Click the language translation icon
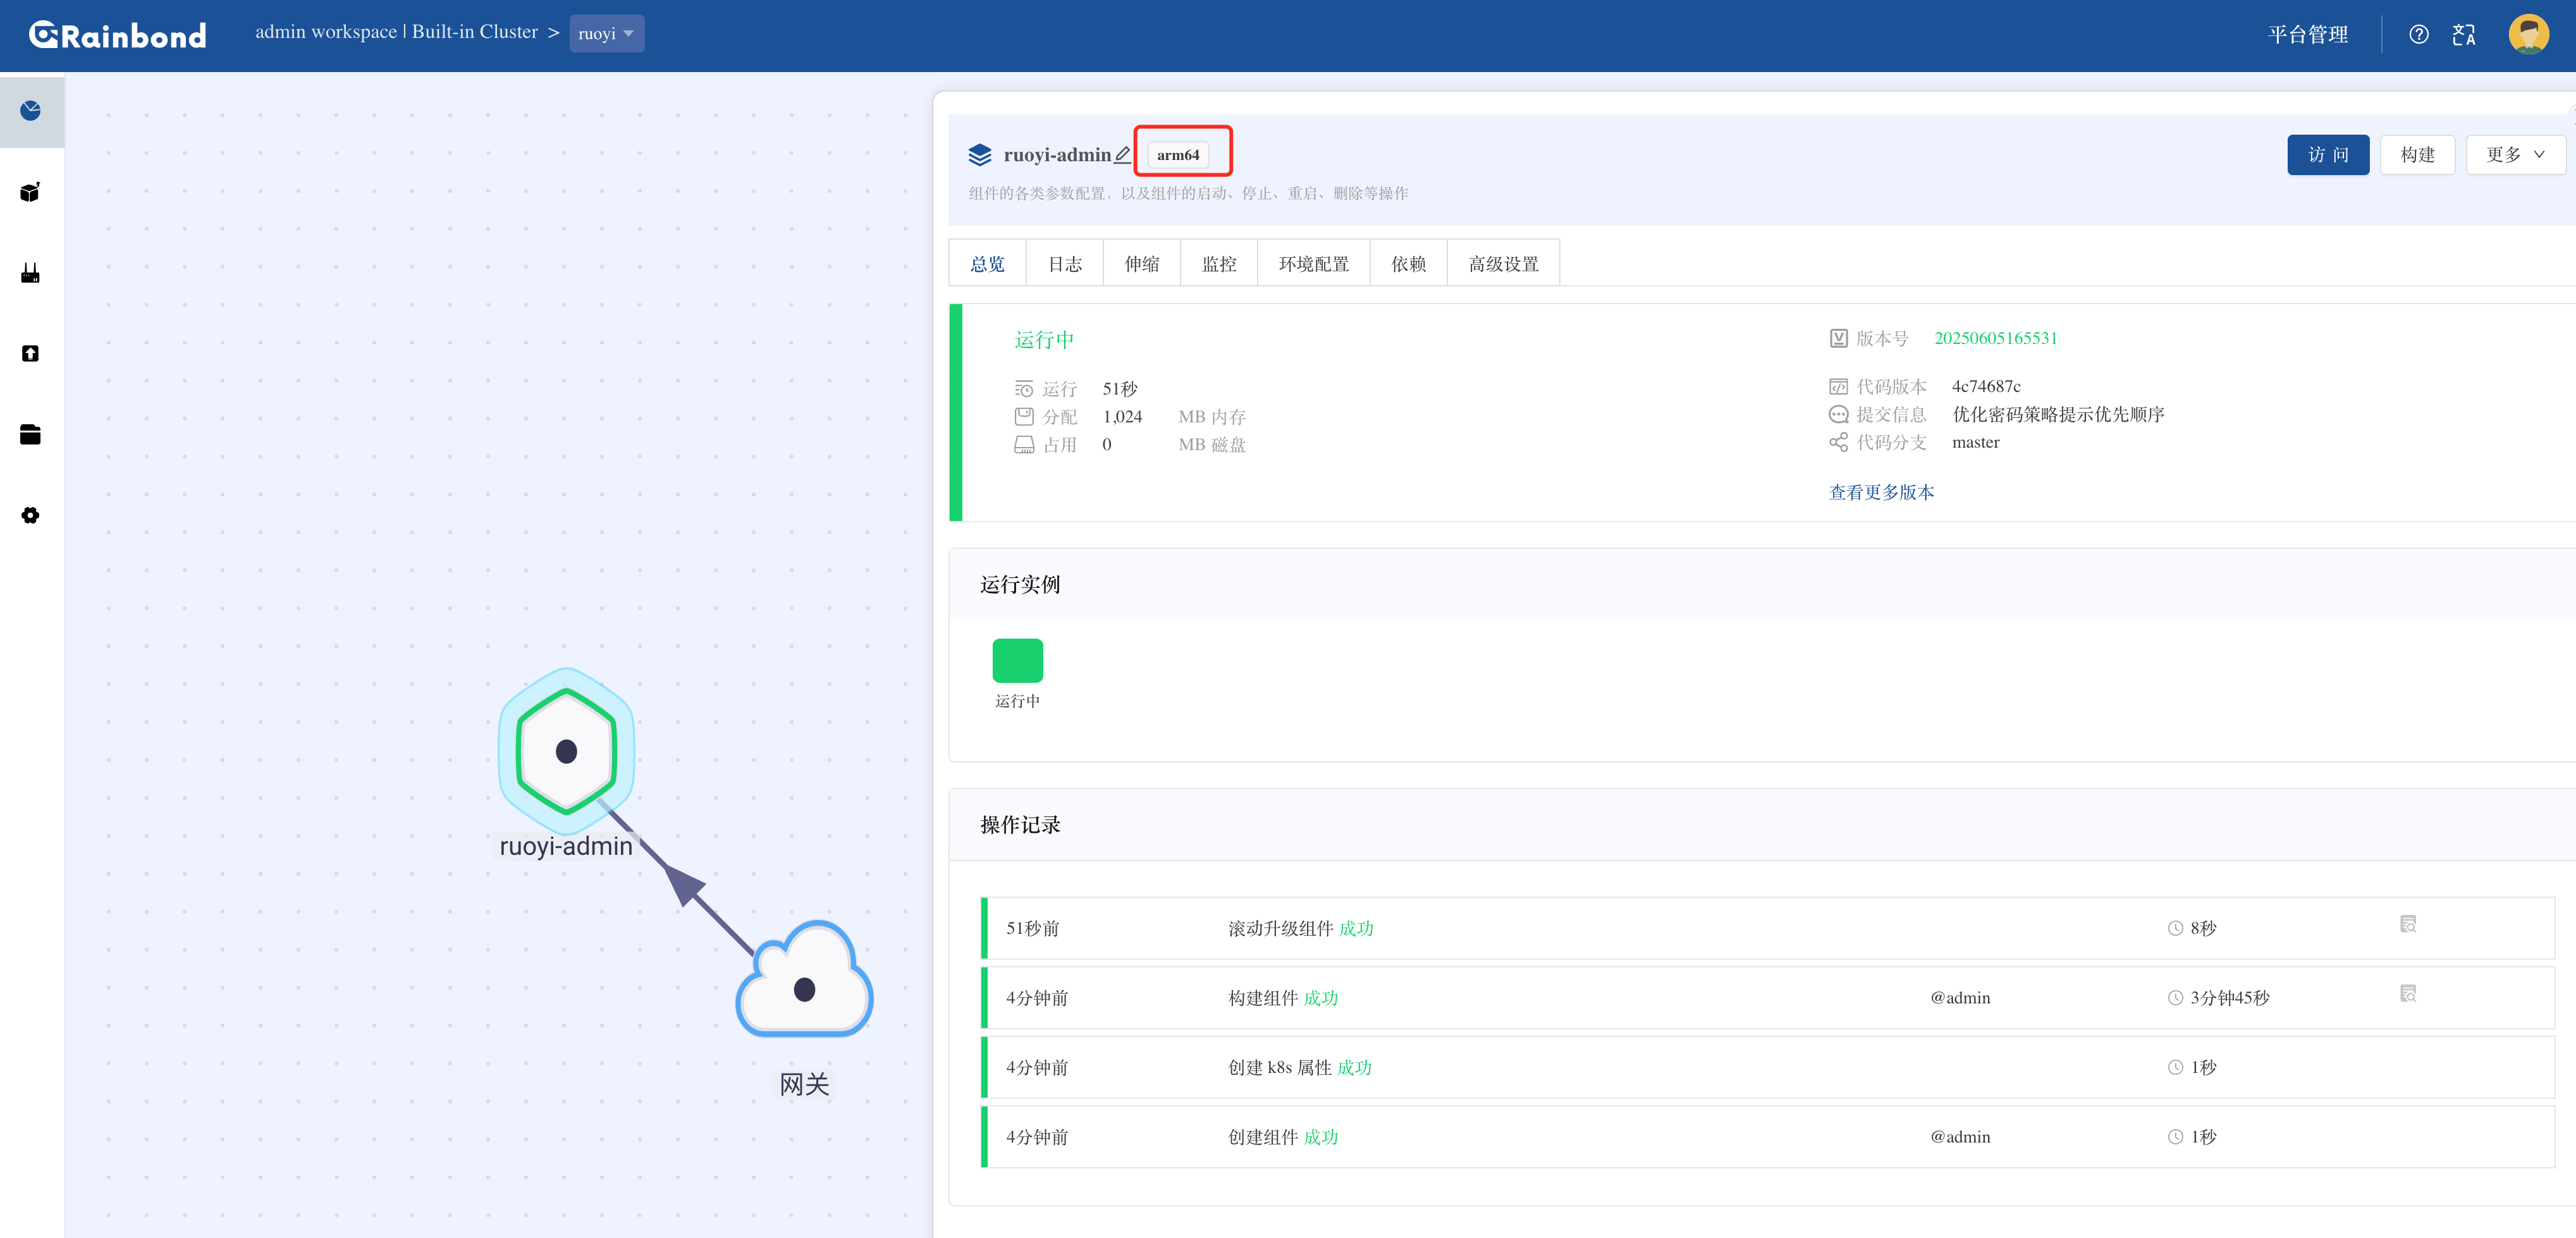 point(2463,35)
